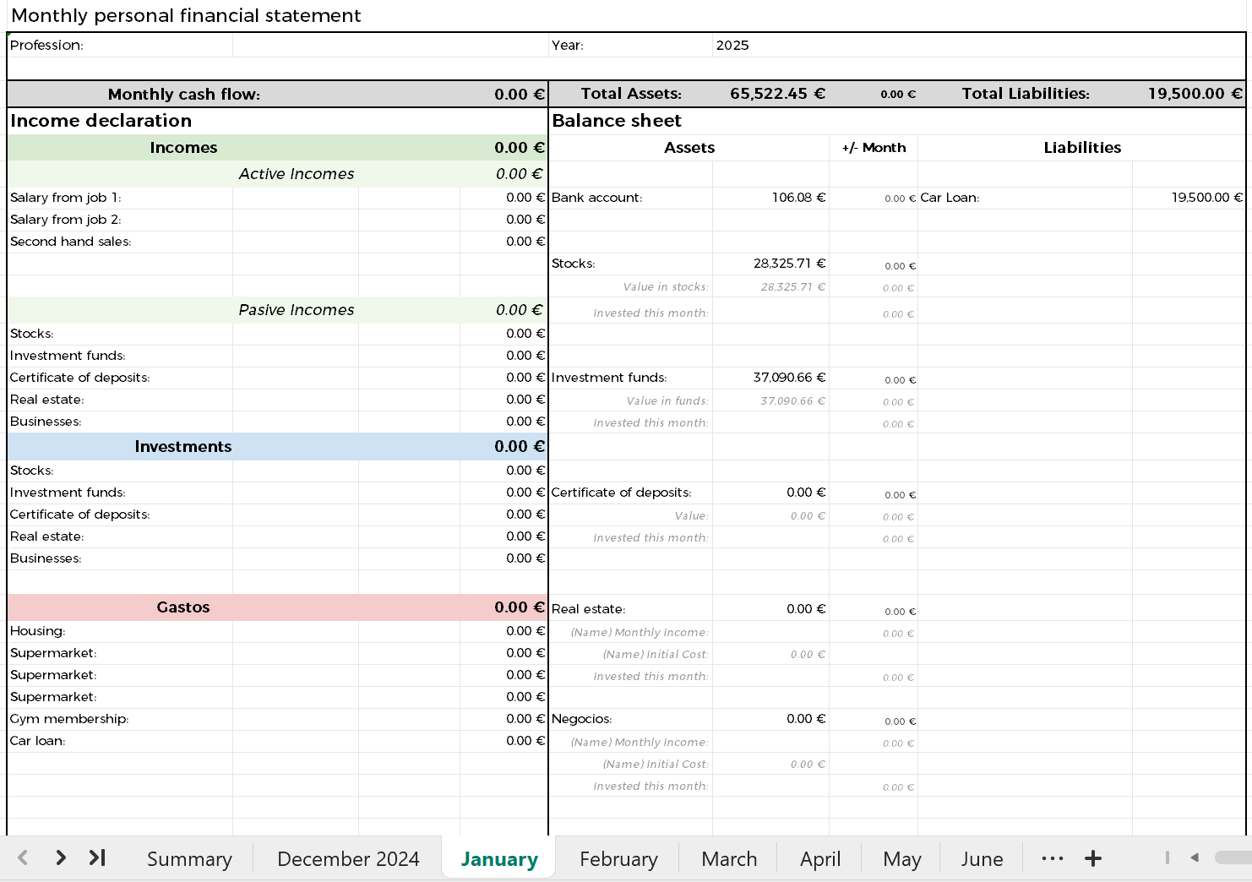The width and height of the screenshot is (1252, 882).
Task: Click the Stocks asset value cell
Action: tap(770, 264)
